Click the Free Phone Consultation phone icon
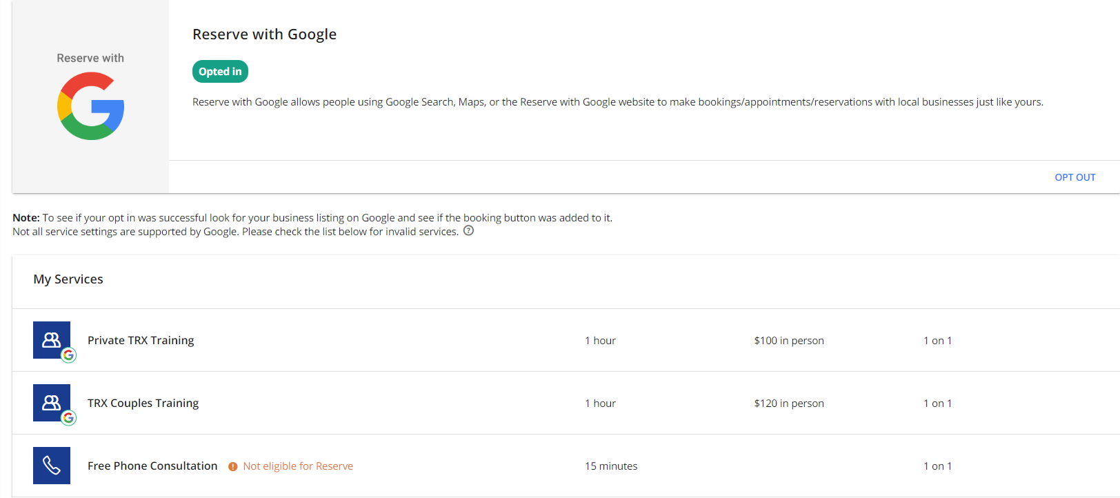1120x498 pixels. 52,466
